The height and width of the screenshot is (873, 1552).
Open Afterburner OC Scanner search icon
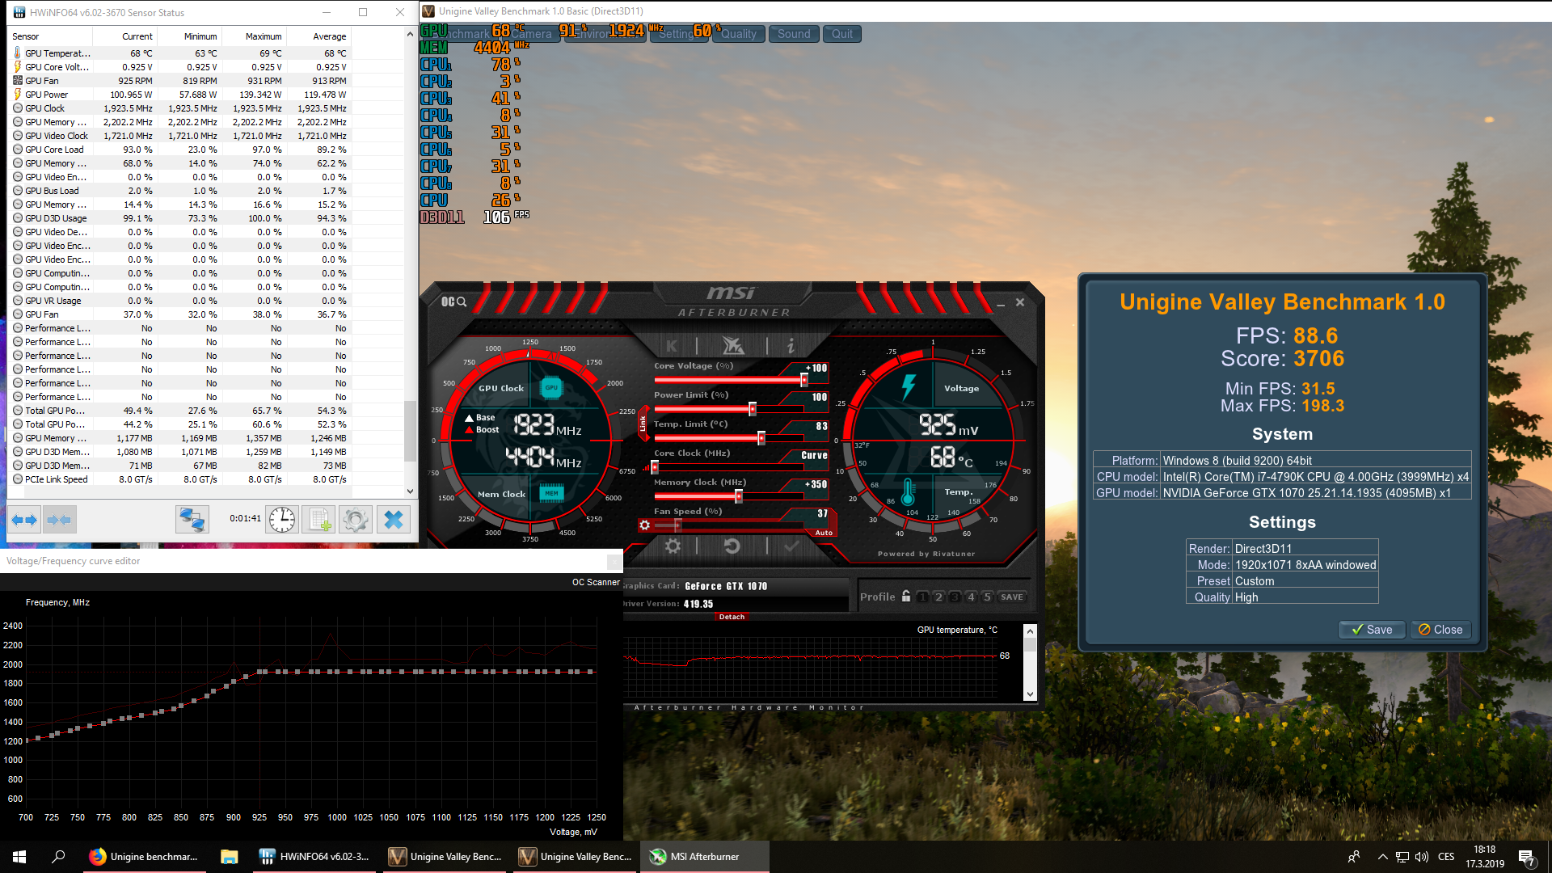(x=453, y=302)
